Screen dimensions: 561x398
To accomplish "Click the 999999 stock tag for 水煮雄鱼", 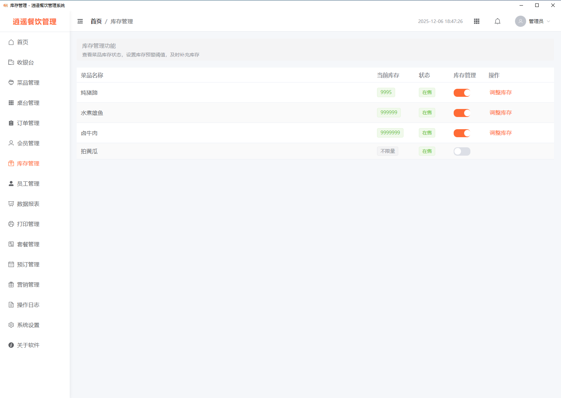I will (x=389, y=112).
